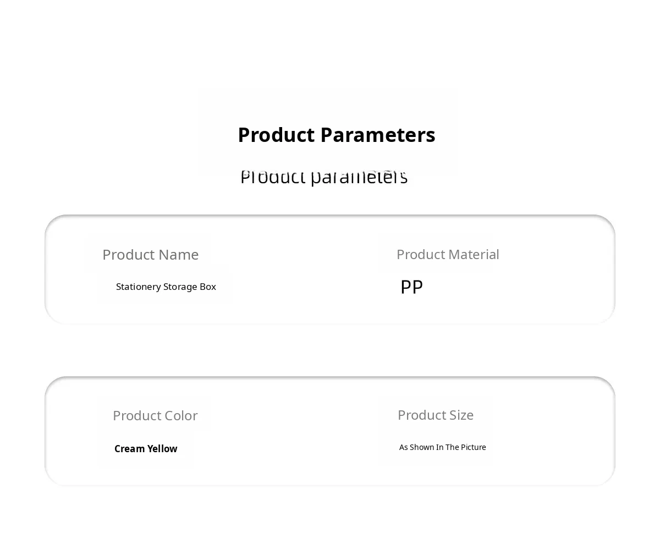Click the bold "Product Parameters" heading
Image resolution: width=660 pixels, height=549 pixels.
tap(336, 135)
